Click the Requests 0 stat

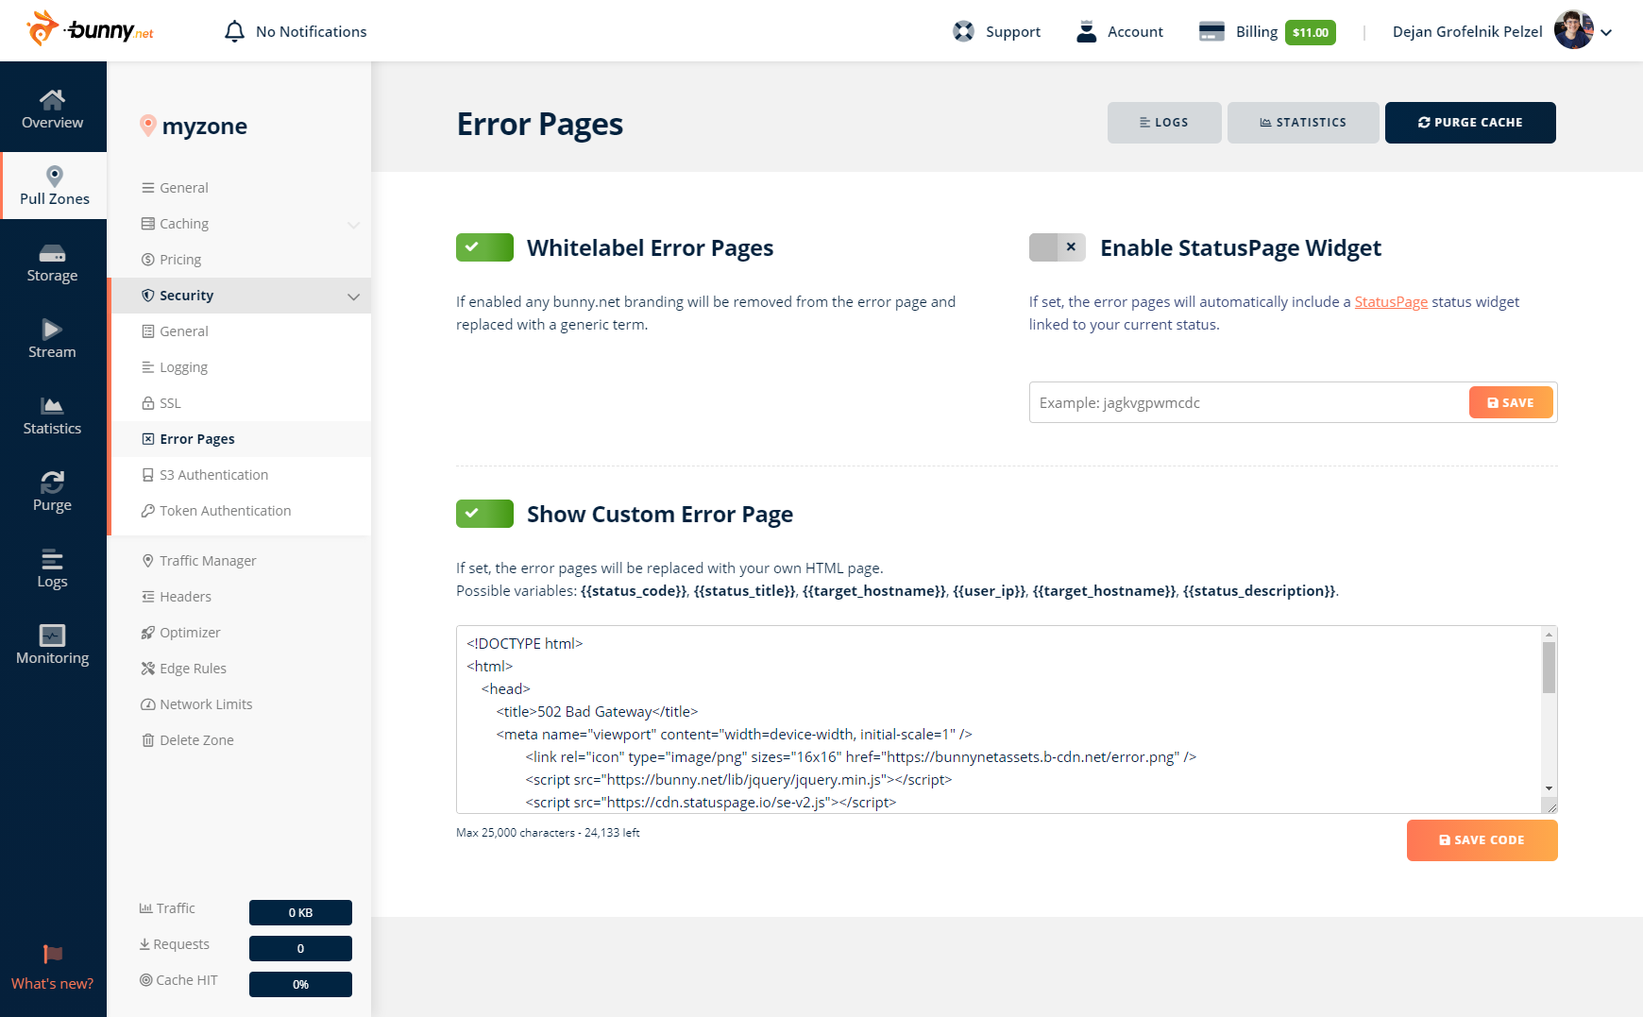pos(300,948)
